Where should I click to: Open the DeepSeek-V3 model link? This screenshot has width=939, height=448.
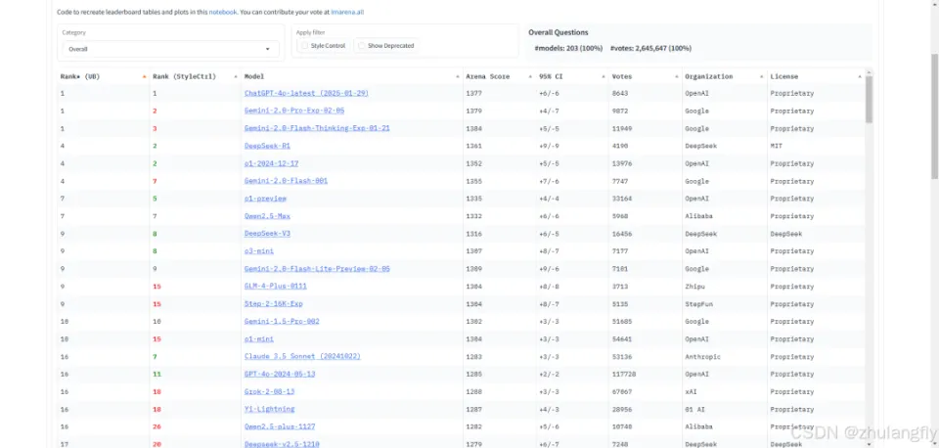(x=267, y=234)
